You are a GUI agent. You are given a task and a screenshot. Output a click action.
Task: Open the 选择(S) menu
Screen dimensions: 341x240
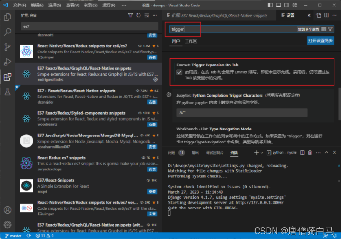tap(54, 5)
